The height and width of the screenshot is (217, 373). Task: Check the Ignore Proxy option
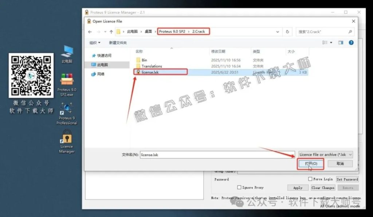pos(240,187)
